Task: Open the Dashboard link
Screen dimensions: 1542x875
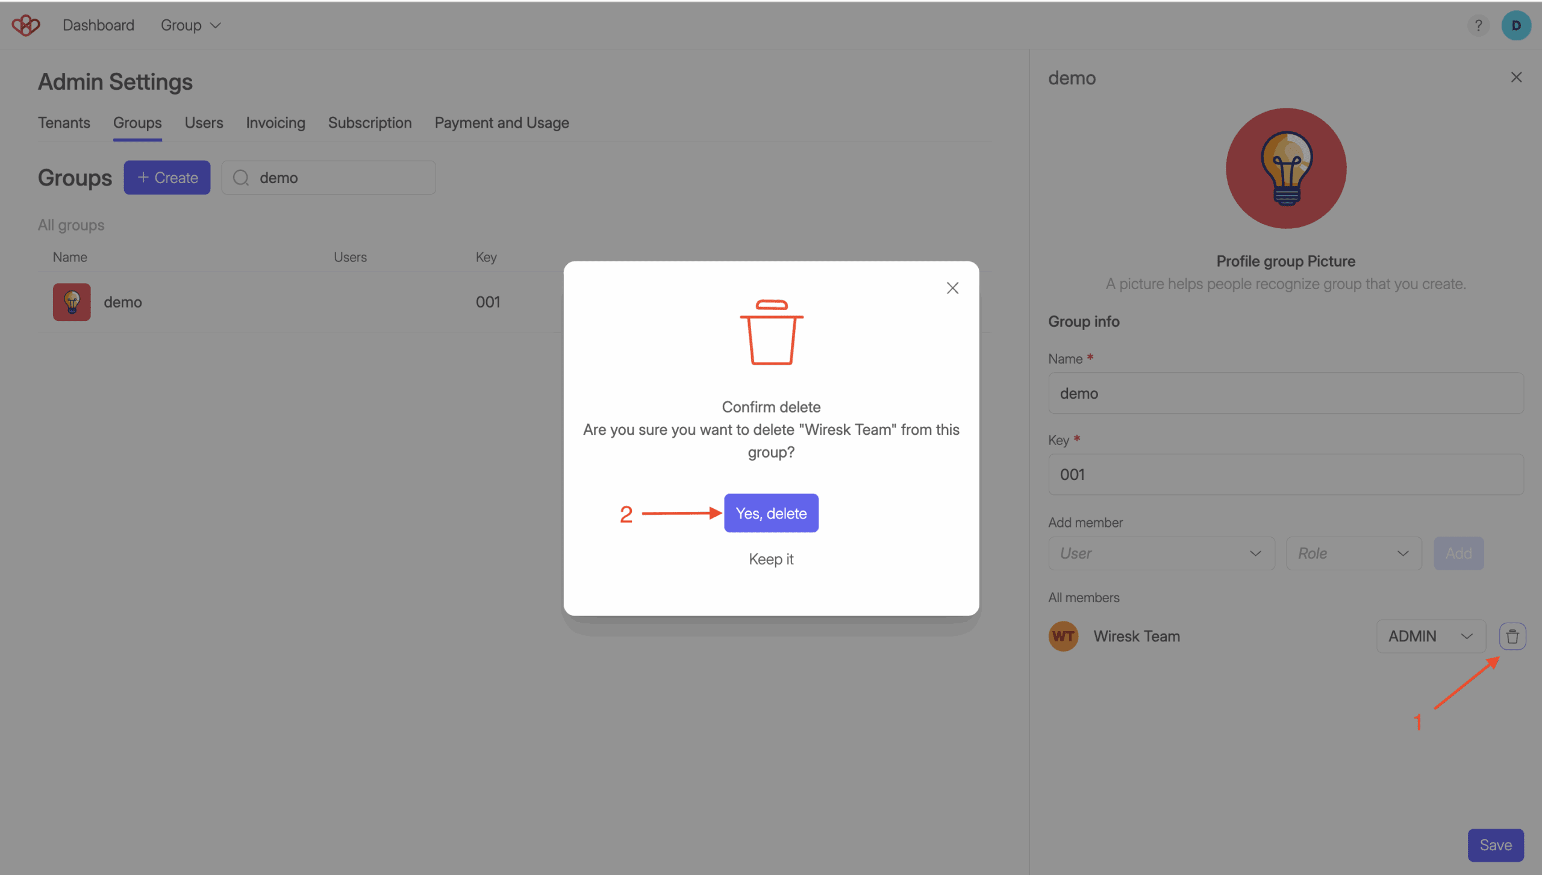Action: (x=99, y=25)
